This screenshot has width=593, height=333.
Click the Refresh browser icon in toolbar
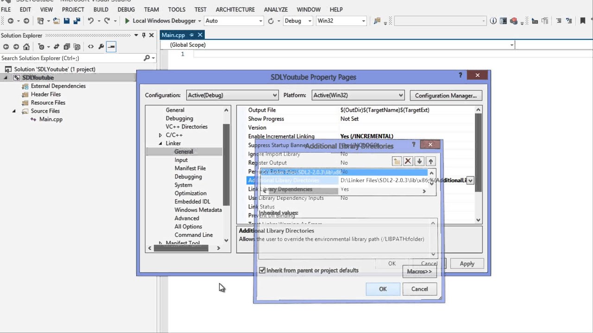coord(271,21)
